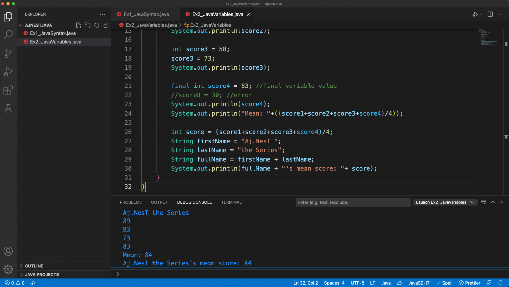
Task: Collapse all folders in Explorer
Action: tap(106, 25)
